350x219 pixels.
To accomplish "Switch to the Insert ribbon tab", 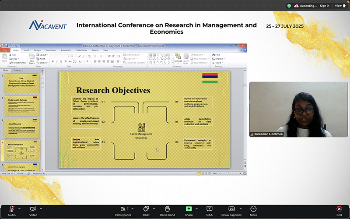I will (26, 50).
